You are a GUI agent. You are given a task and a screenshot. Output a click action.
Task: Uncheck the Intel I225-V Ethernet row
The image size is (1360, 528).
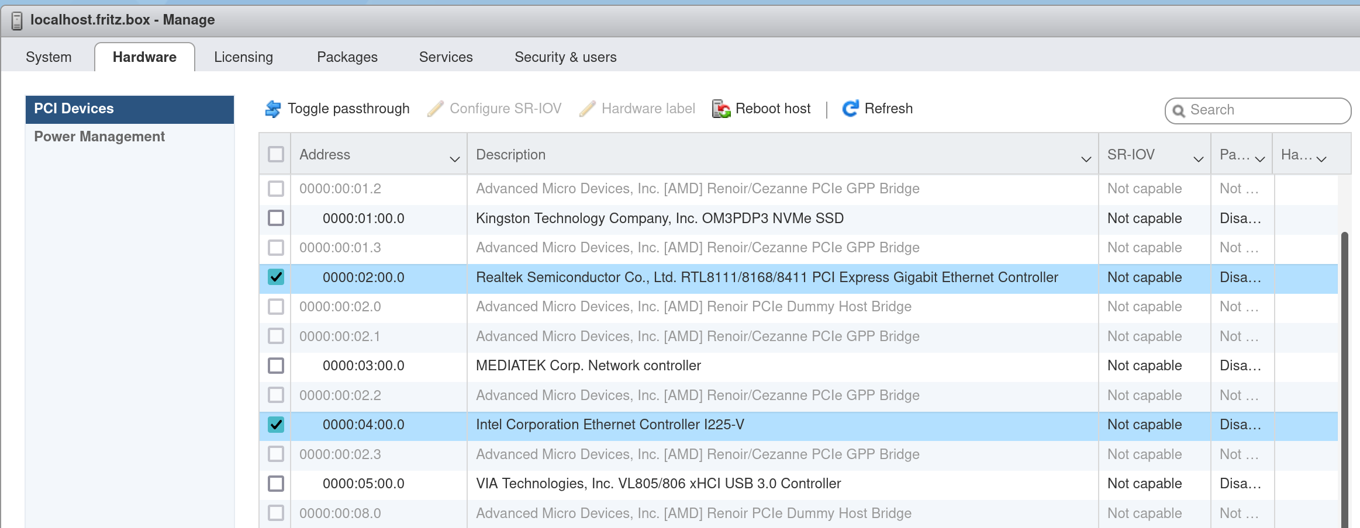[276, 425]
